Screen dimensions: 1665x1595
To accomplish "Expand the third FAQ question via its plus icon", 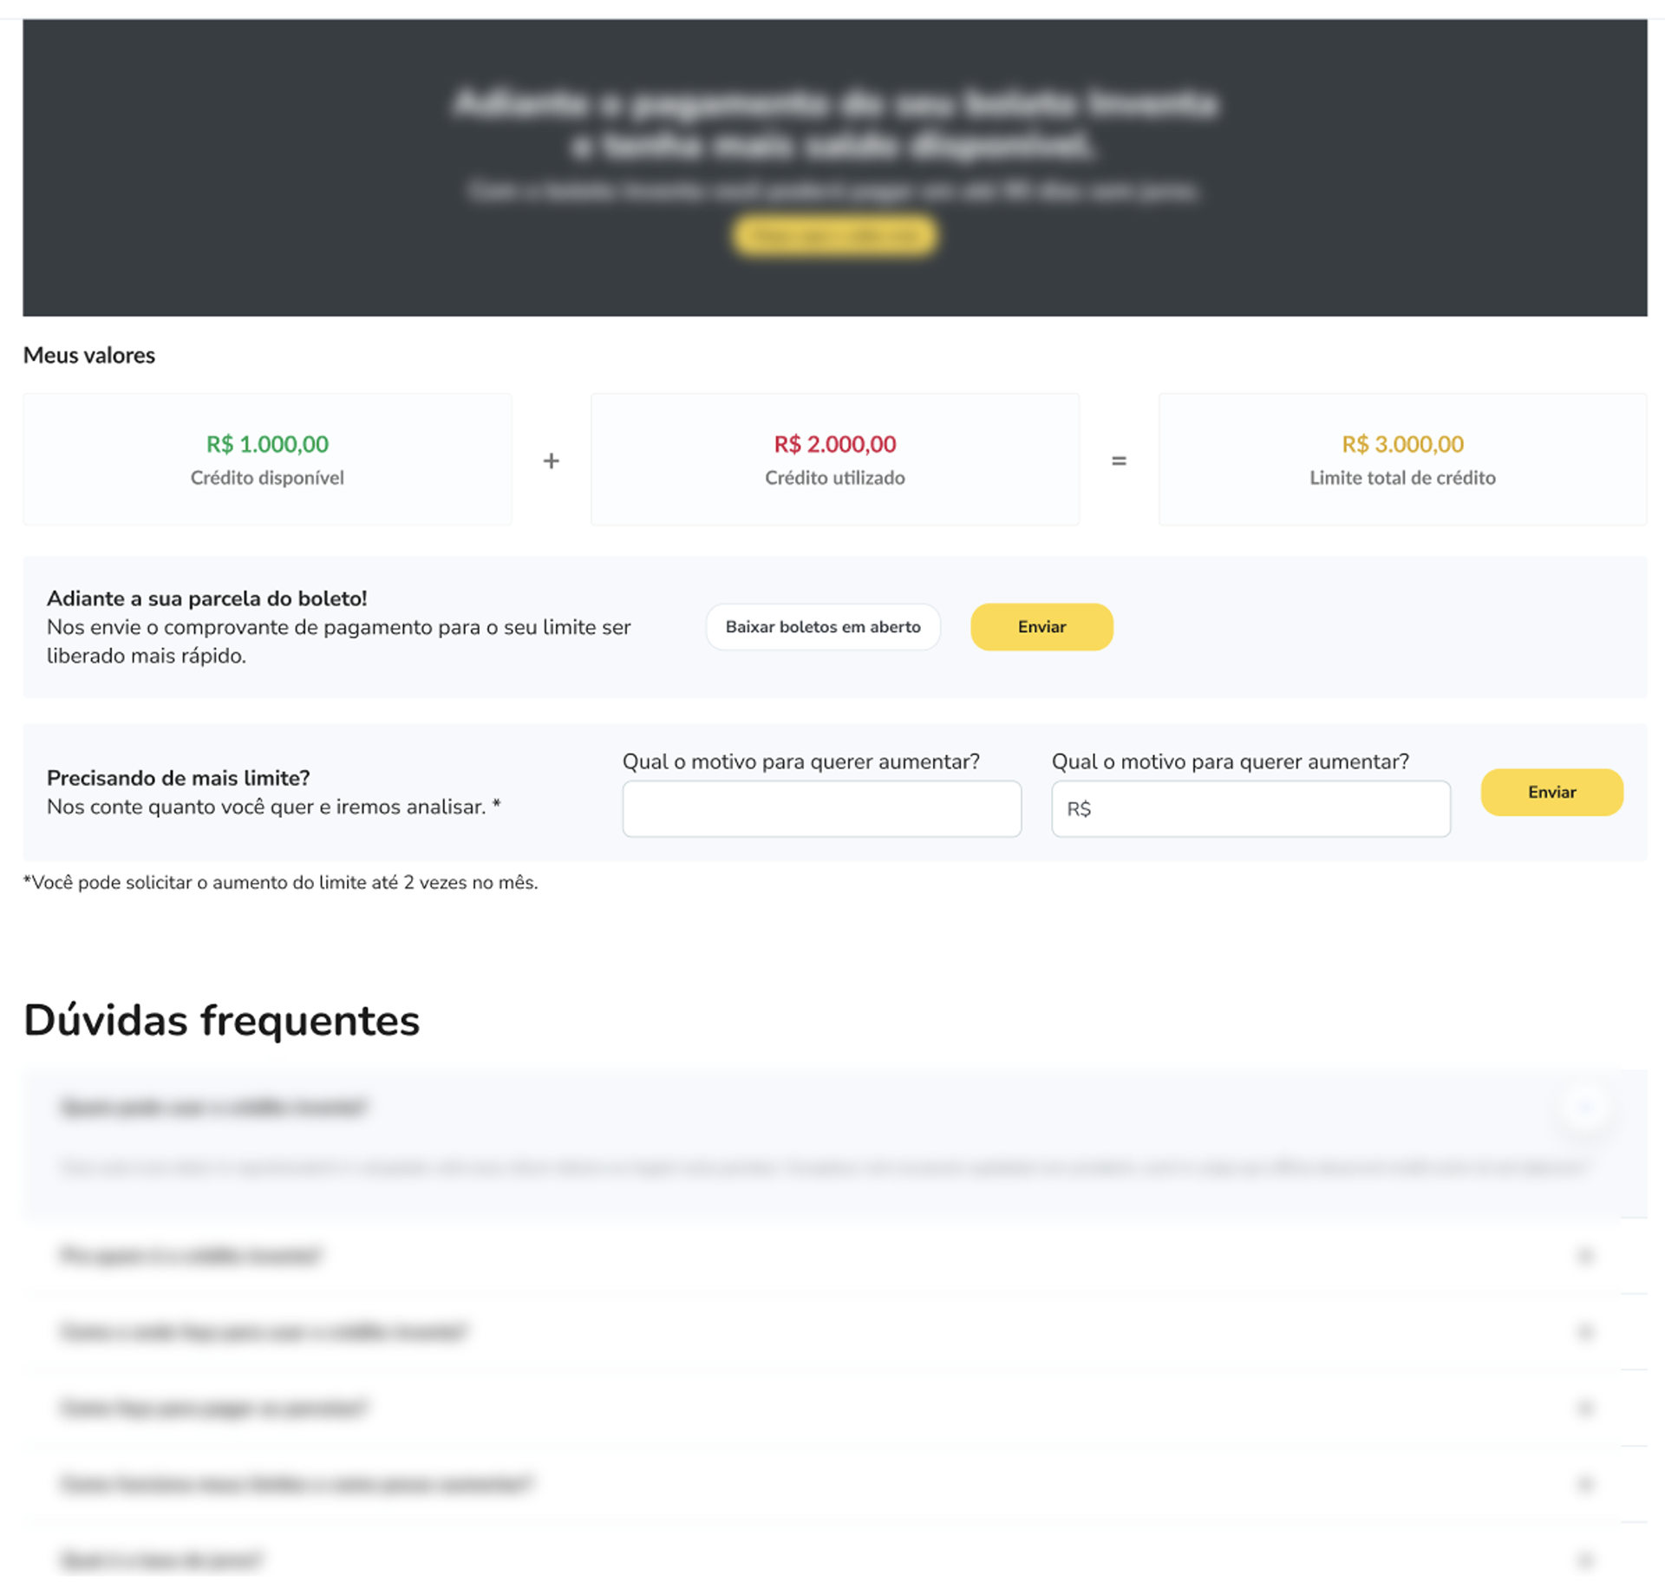I will tap(1584, 1331).
